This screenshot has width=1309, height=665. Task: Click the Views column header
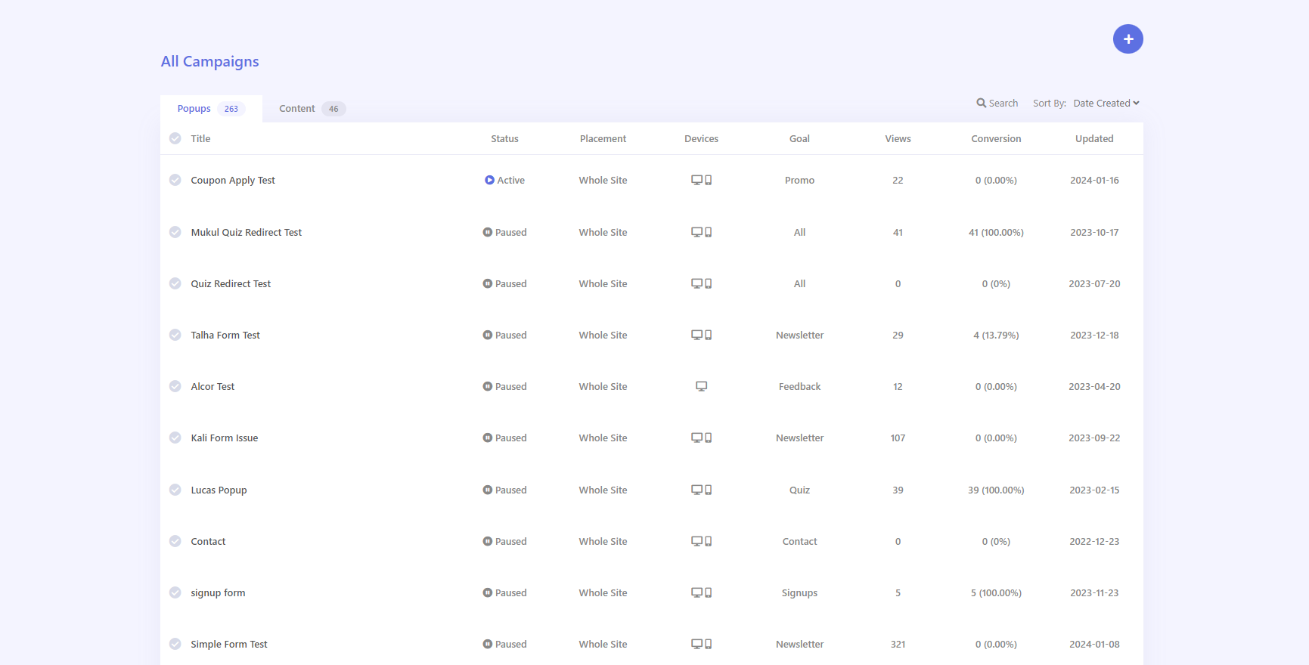click(x=898, y=138)
